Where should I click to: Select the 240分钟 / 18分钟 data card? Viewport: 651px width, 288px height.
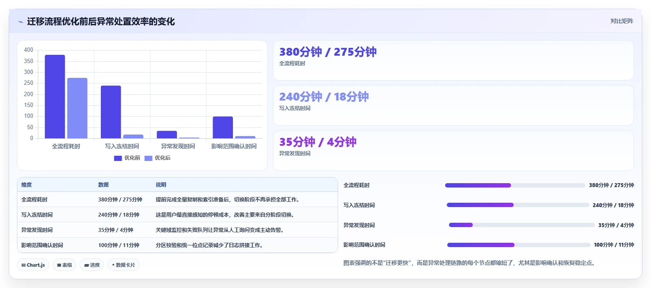click(x=453, y=105)
